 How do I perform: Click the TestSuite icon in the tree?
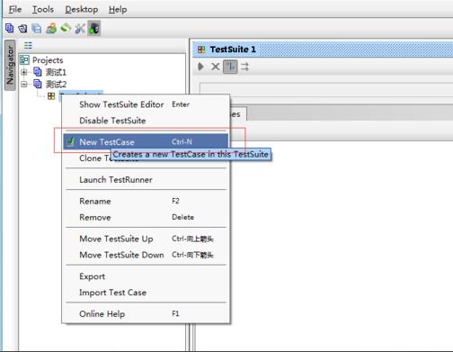point(51,96)
